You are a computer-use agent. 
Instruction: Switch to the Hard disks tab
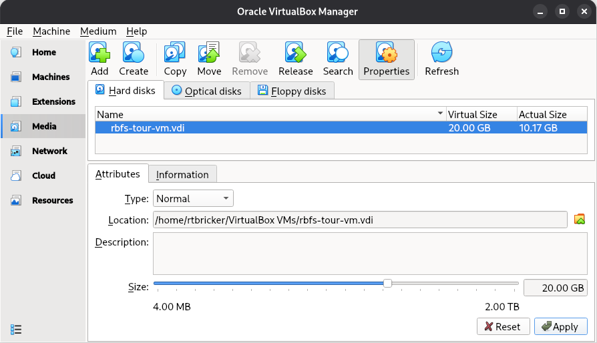[x=126, y=90]
